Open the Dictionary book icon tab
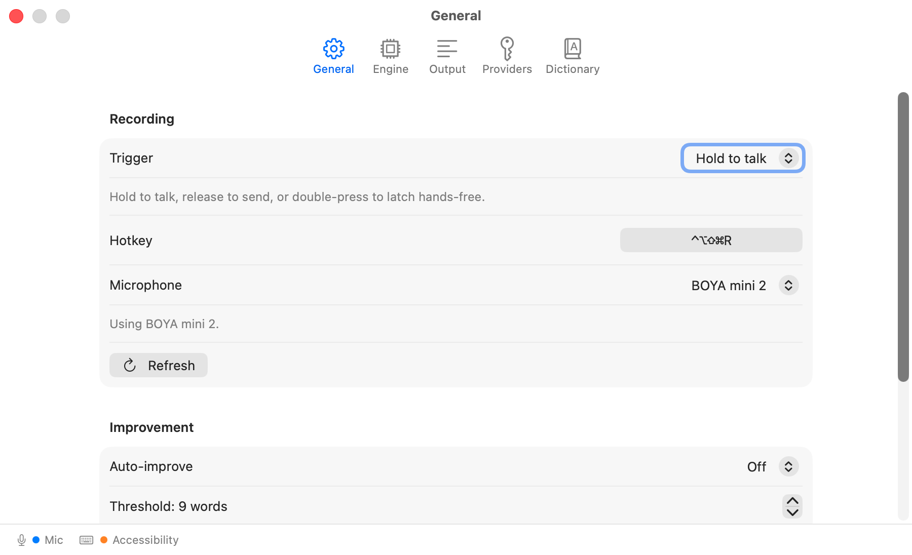This screenshot has height=555, width=912. point(573,49)
